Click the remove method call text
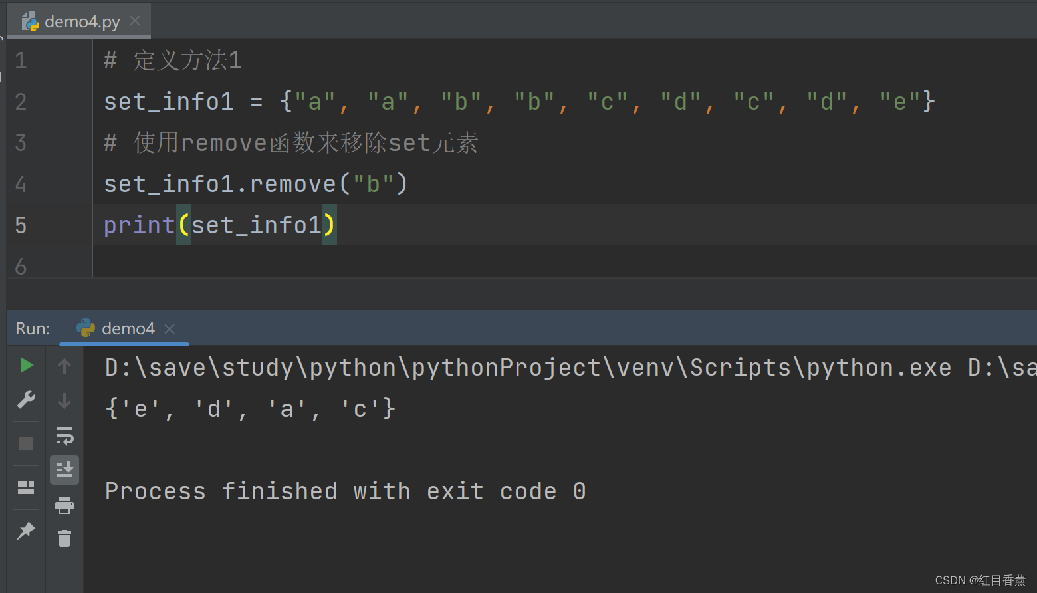 [293, 184]
